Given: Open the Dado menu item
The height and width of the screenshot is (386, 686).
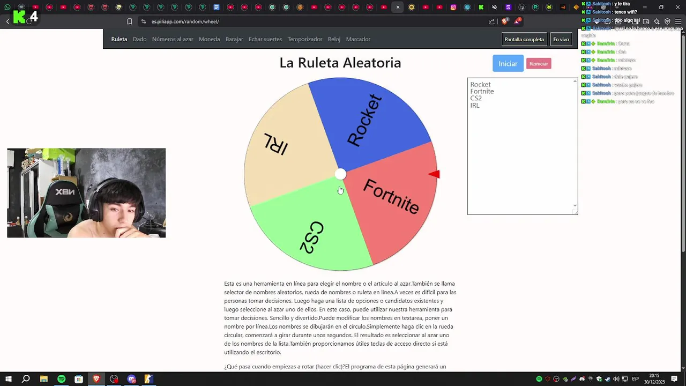Looking at the screenshot, I should (139, 39).
